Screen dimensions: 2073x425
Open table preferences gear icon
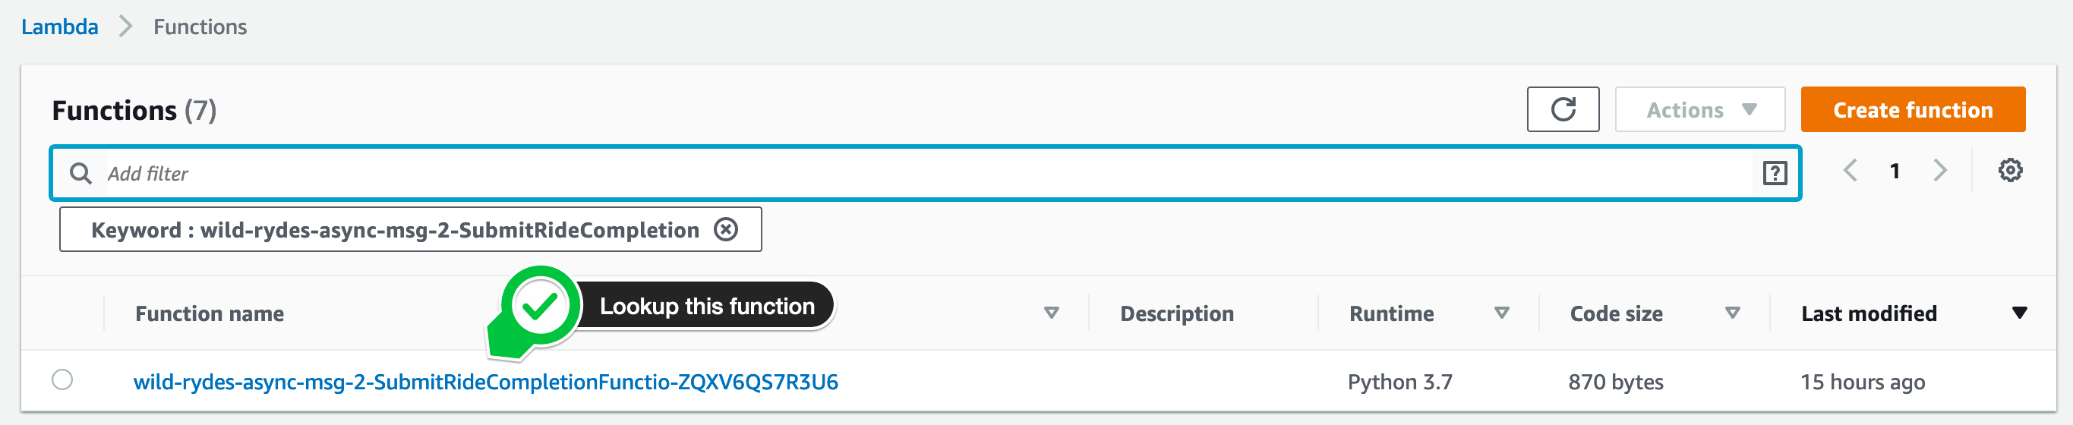click(x=2010, y=171)
